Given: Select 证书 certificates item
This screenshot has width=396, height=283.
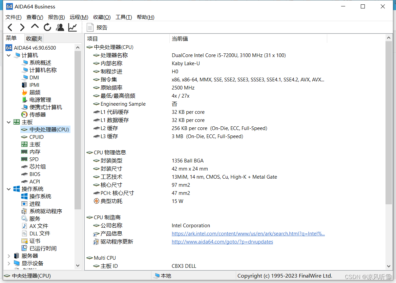Looking at the screenshot, I should coord(31,241).
